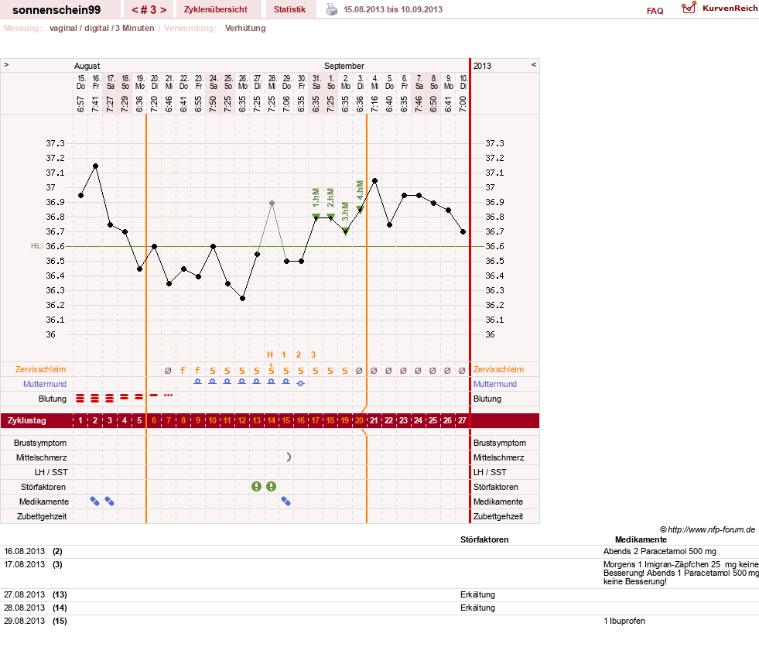Click the Medikamente pill icon on day 2
759x654 pixels.
click(95, 502)
